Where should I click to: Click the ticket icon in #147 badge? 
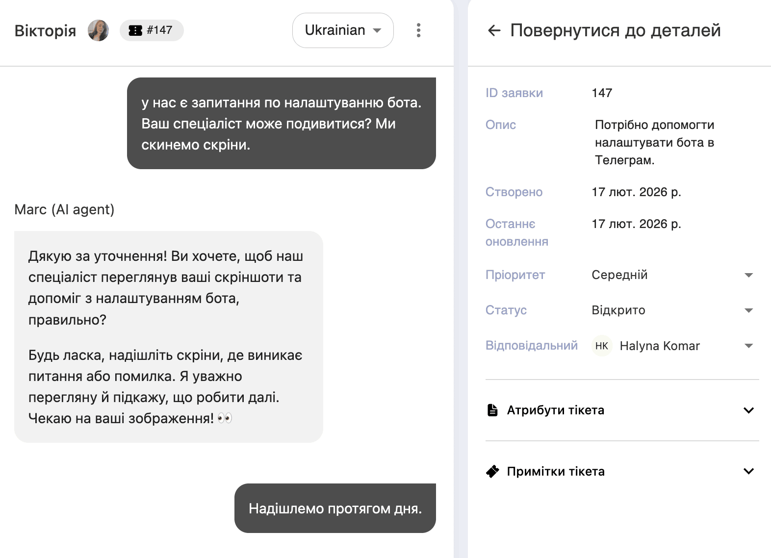135,30
